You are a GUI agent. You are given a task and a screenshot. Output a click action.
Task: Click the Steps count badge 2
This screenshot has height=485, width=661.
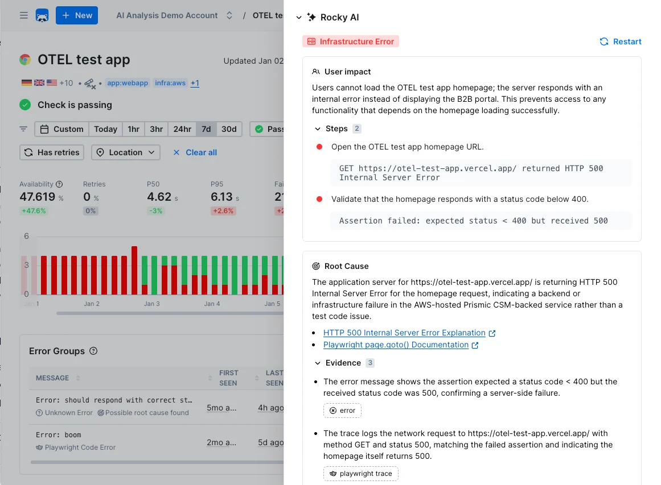point(356,129)
